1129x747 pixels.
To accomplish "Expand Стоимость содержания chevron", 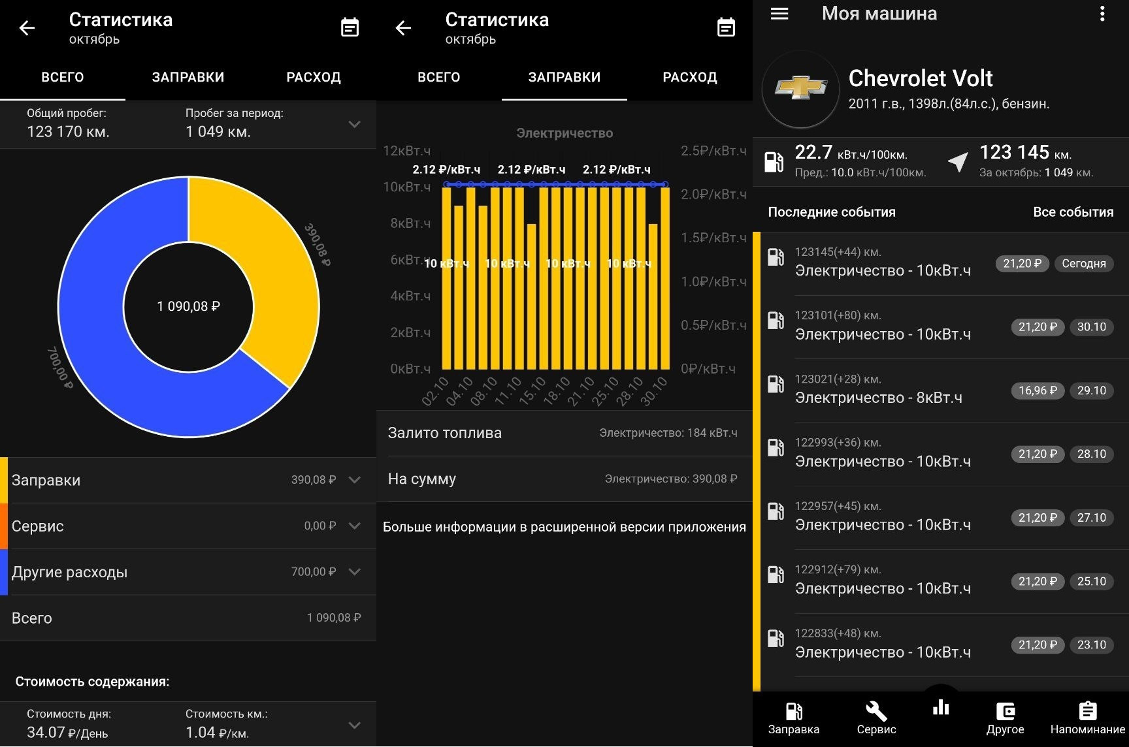I will point(354,725).
